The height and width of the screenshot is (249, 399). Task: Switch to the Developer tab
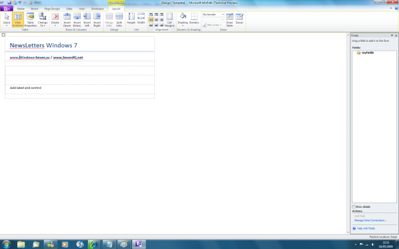coord(98,9)
